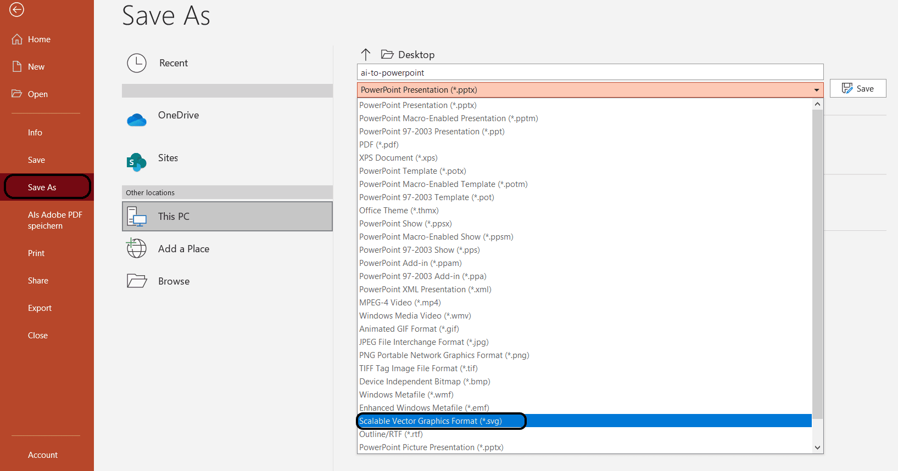This screenshot has height=471, width=898.
Task: Select Office Theme (*.thmx)
Action: pos(584,211)
